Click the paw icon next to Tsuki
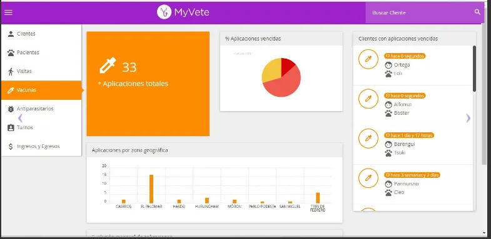This screenshot has height=239, width=491. pos(388,153)
